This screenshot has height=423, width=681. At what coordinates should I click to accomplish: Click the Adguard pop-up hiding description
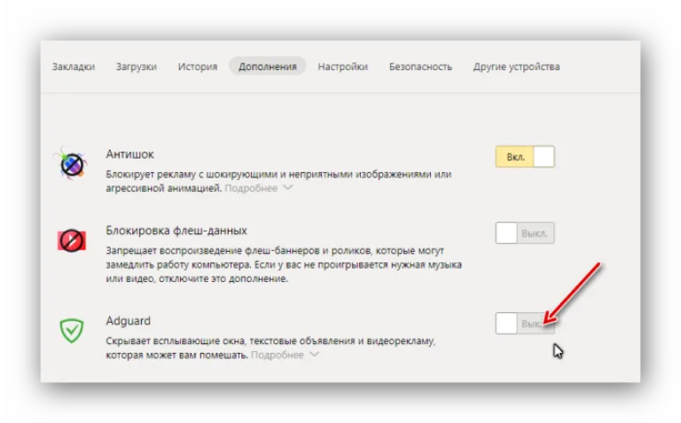click(x=270, y=348)
